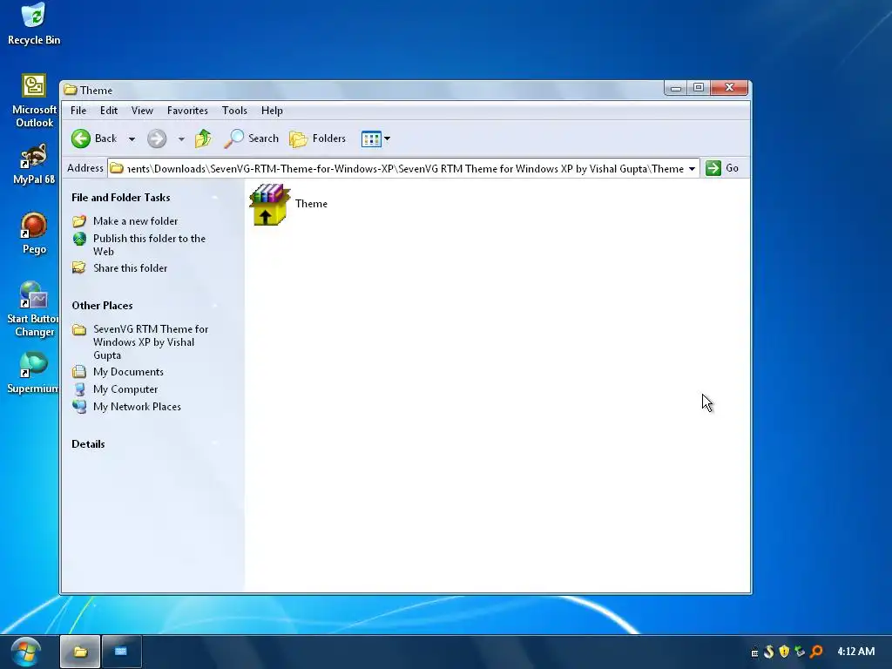The image size is (892, 669).
Task: Click the folder icon in title bar
Action: coord(71,90)
